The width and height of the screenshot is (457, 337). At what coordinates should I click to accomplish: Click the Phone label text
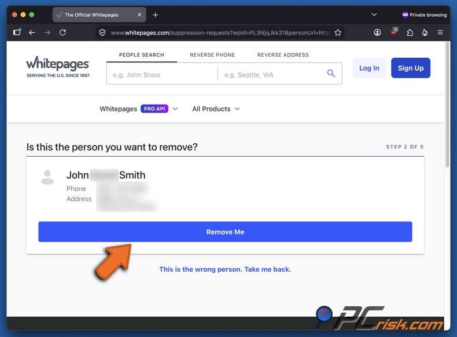76,189
